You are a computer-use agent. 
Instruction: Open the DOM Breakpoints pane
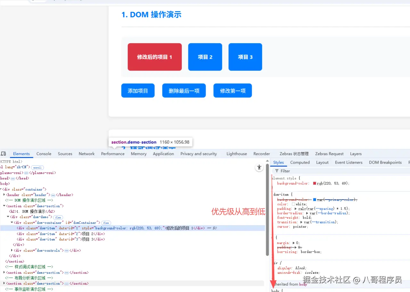(x=385, y=162)
